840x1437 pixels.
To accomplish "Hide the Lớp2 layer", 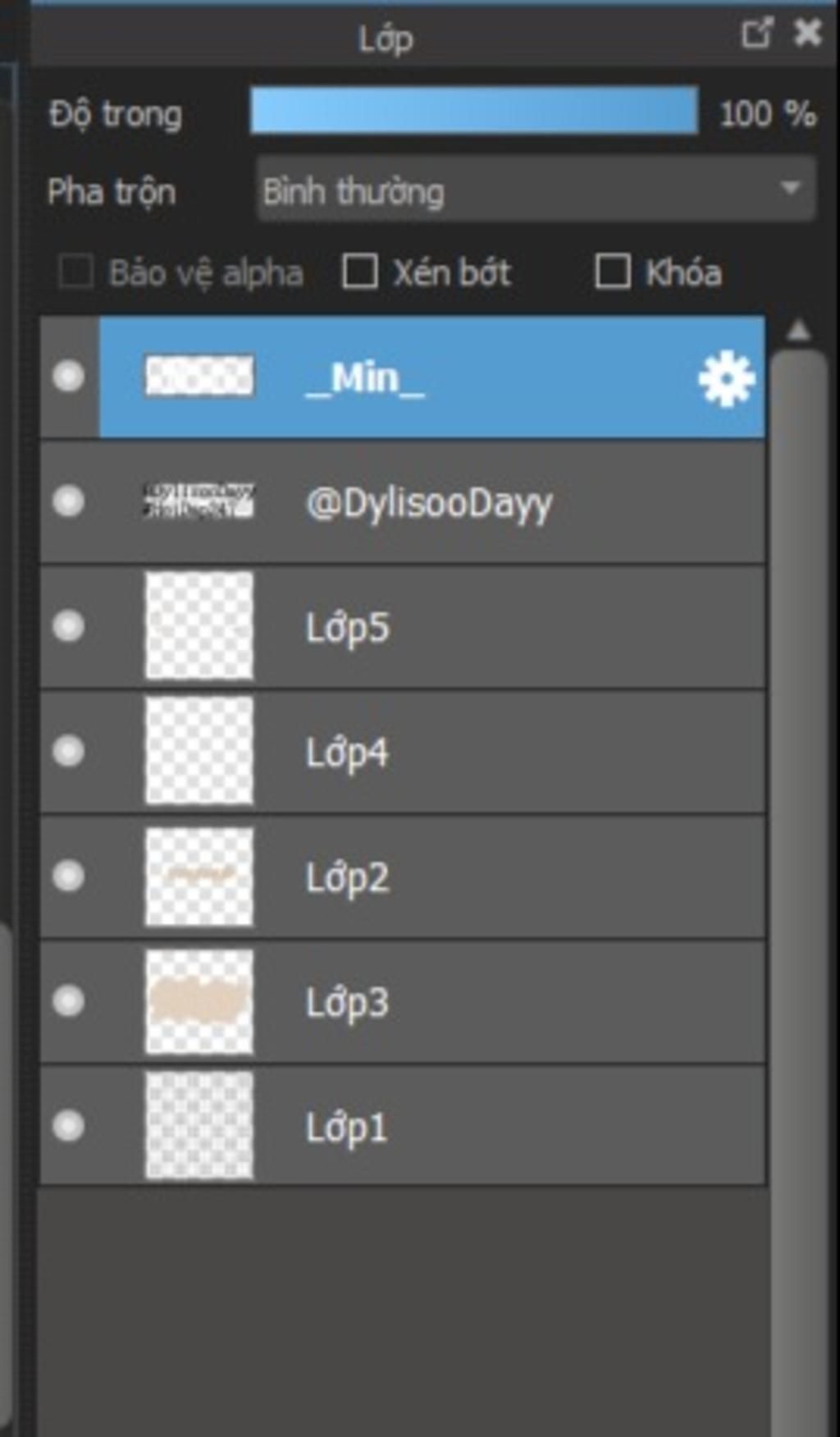I will [x=68, y=876].
